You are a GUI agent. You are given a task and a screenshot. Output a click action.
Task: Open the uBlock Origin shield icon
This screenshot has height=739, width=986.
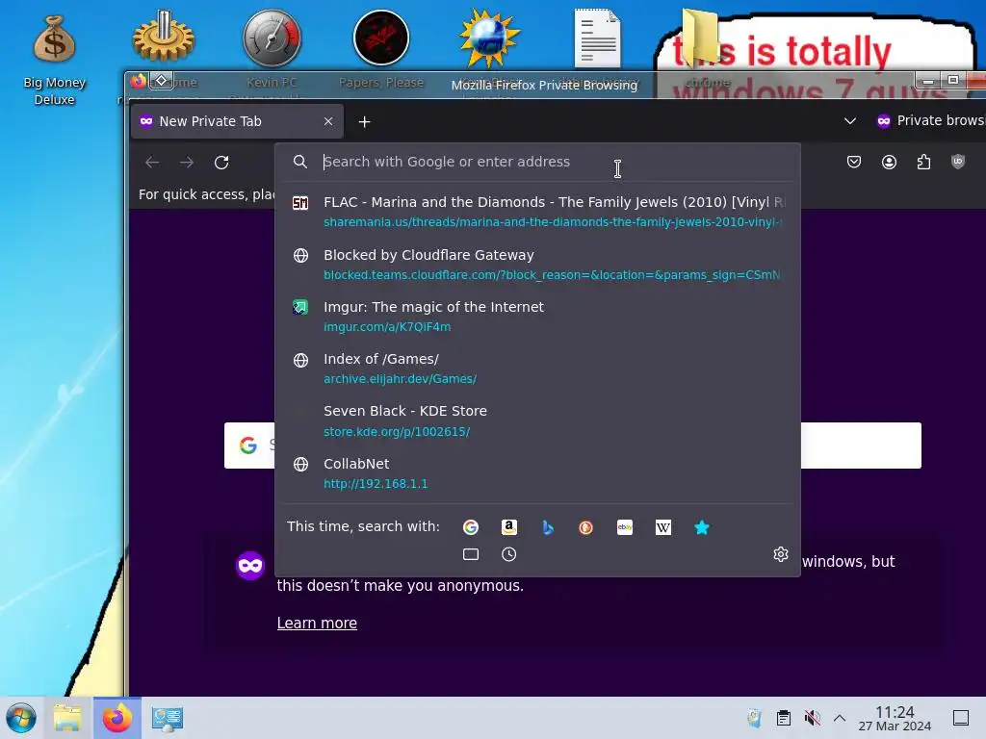(958, 162)
